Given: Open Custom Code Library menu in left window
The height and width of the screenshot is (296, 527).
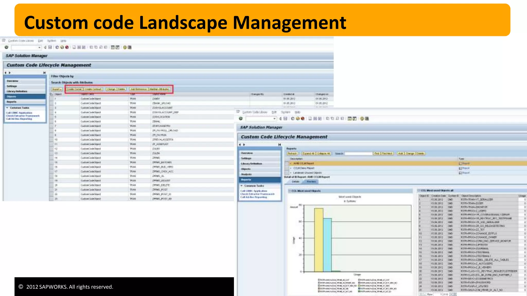Looking at the screenshot, I should point(21,41).
